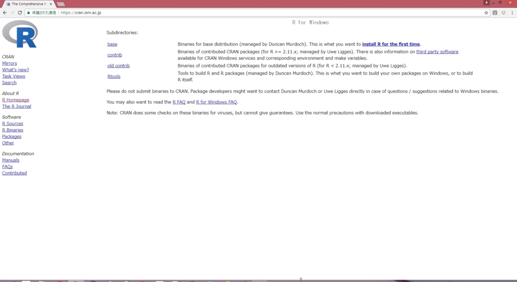The width and height of the screenshot is (517, 282).
Task: Open Contributed documentation link
Action: [x=14, y=173]
